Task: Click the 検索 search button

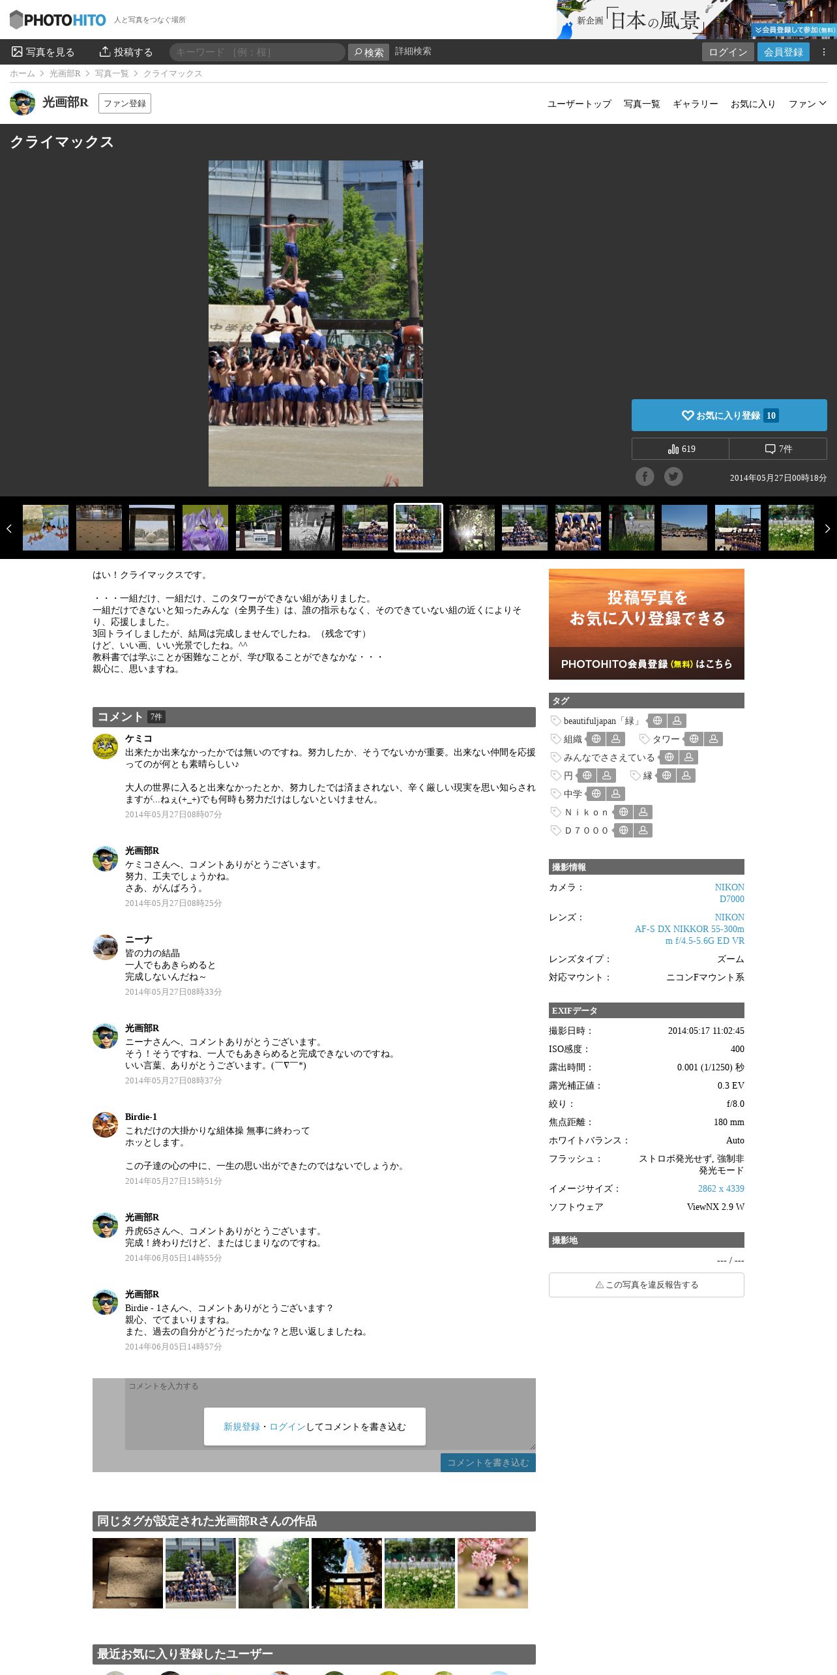Action: tap(368, 52)
